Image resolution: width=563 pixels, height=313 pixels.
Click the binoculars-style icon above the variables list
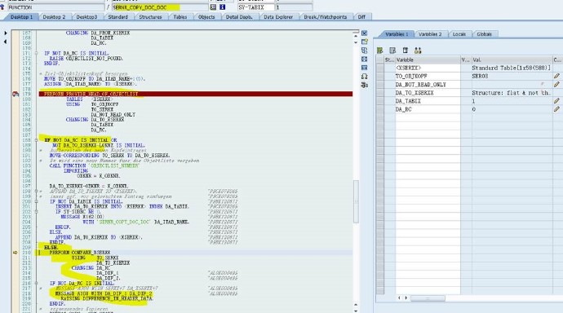(x=418, y=51)
